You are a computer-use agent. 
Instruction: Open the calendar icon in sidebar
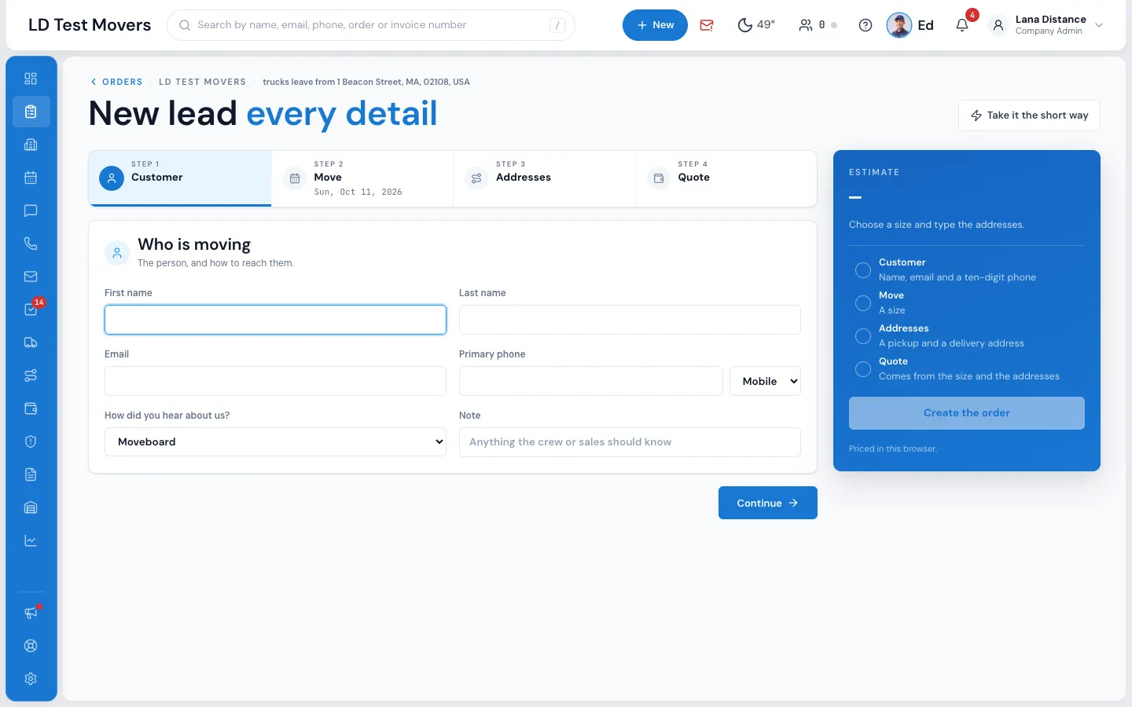coord(31,178)
